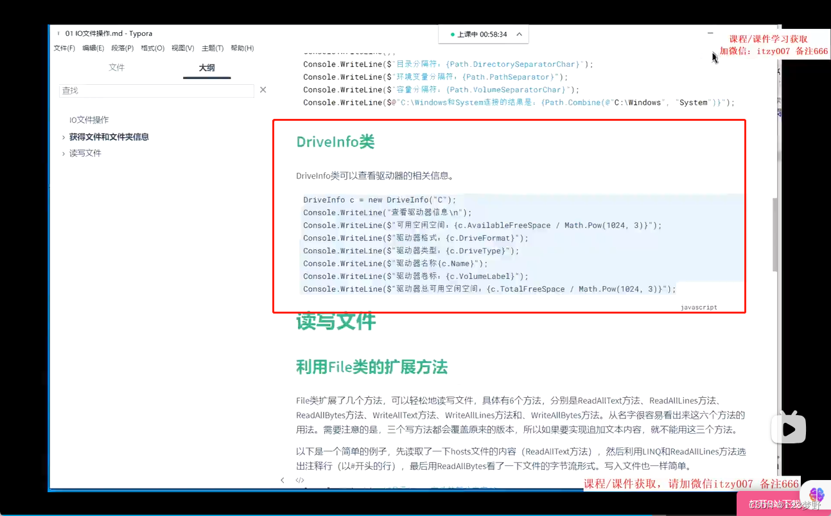Select IO文件操作 in the outline panel
This screenshot has height=516, width=831.
[89, 120]
